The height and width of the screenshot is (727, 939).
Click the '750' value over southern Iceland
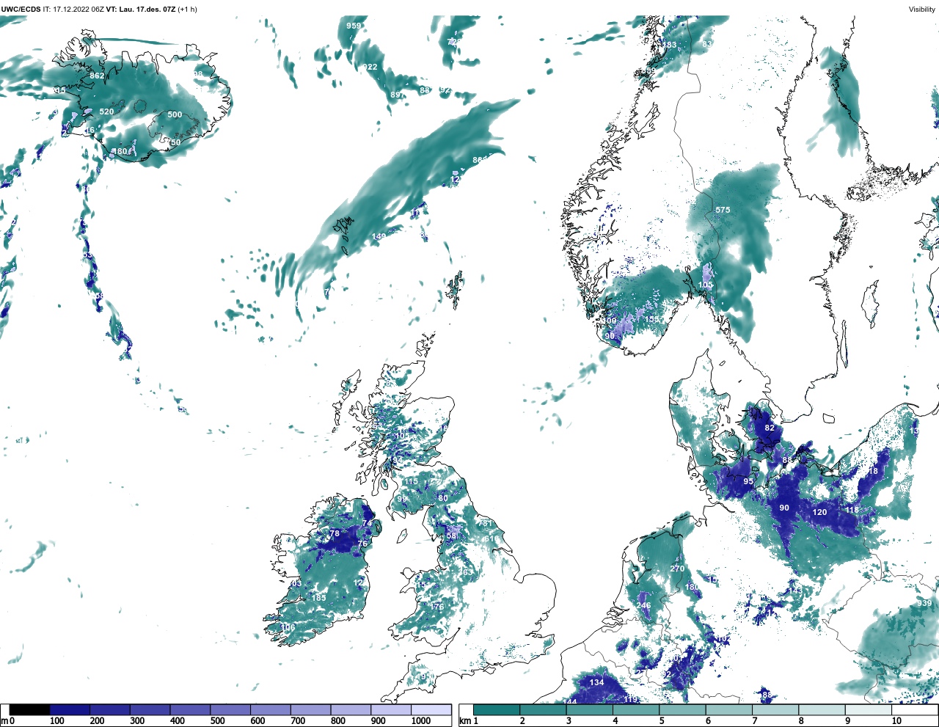[x=173, y=142]
